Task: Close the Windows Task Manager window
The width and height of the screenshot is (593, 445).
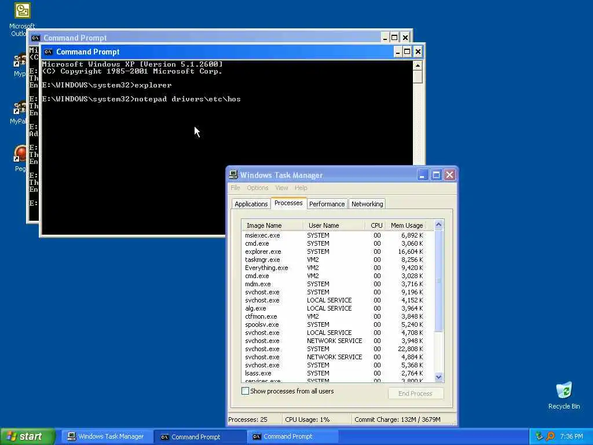Action: coord(449,175)
